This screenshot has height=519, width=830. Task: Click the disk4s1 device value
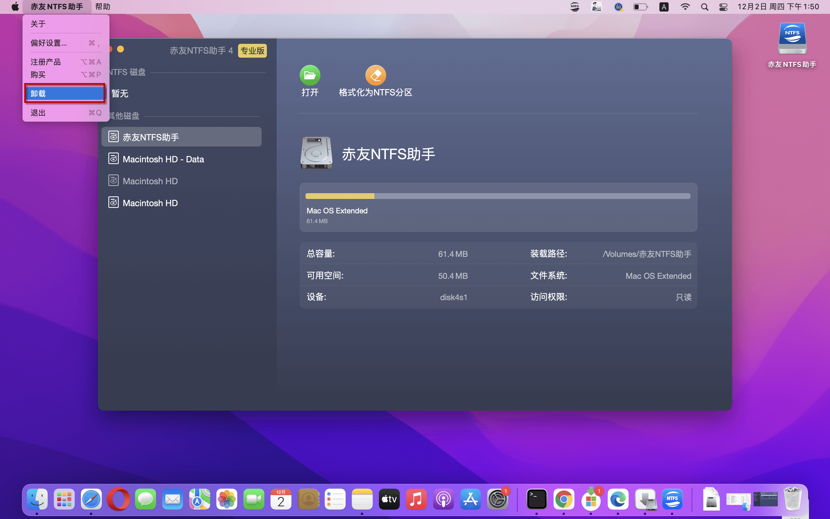(453, 297)
